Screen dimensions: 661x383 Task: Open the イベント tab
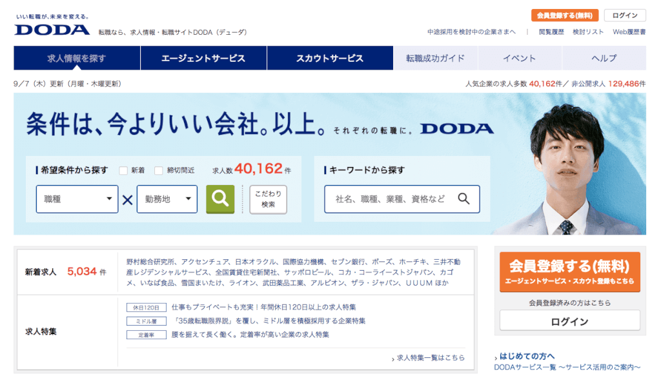[x=520, y=58]
